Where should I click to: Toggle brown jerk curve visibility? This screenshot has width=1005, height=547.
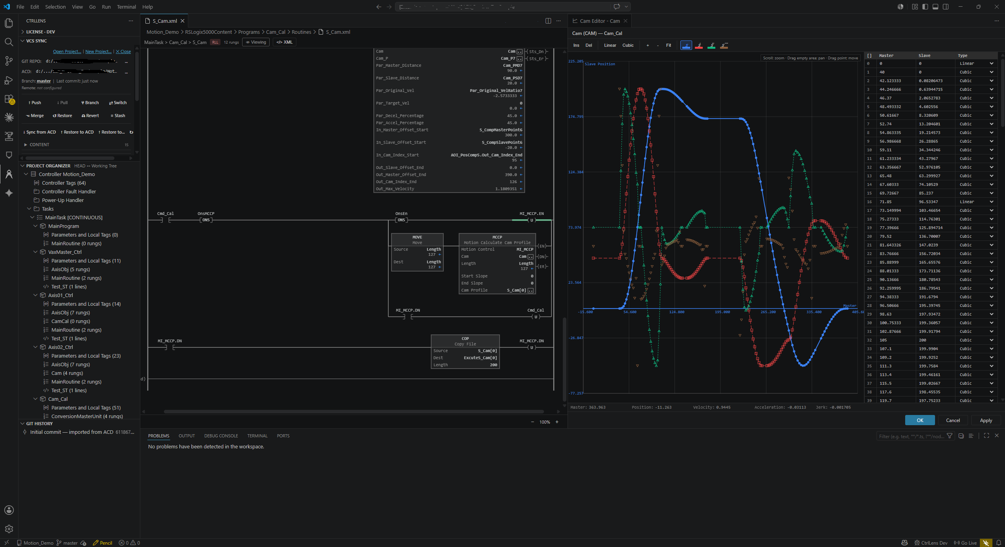pyautogui.click(x=724, y=46)
